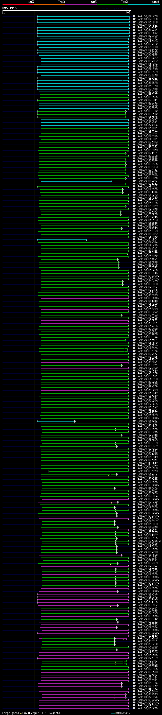Viewport: 162px width, 715px height.
Task: Click the cyan ~100% legend color bar
Action: pyautogui.click(x=144, y=5)
